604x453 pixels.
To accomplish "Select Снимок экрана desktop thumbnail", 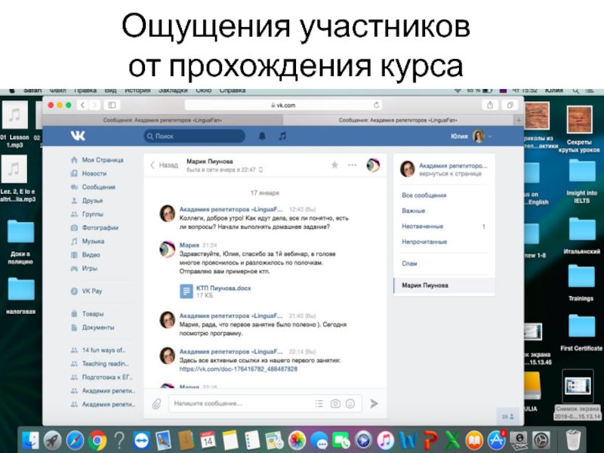I will pyautogui.click(x=578, y=395).
